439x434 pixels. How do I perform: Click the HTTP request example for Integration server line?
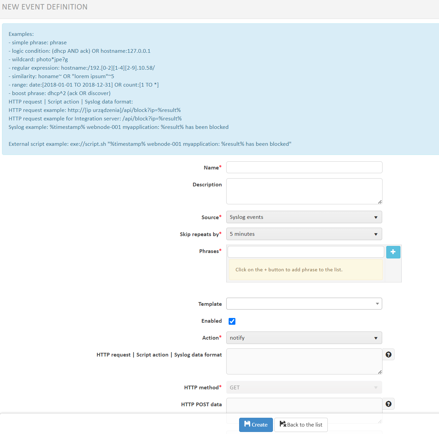coord(95,119)
